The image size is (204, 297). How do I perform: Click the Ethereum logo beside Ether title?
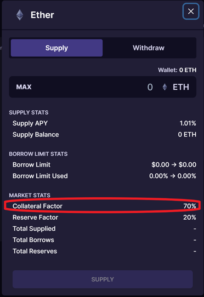(x=20, y=15)
